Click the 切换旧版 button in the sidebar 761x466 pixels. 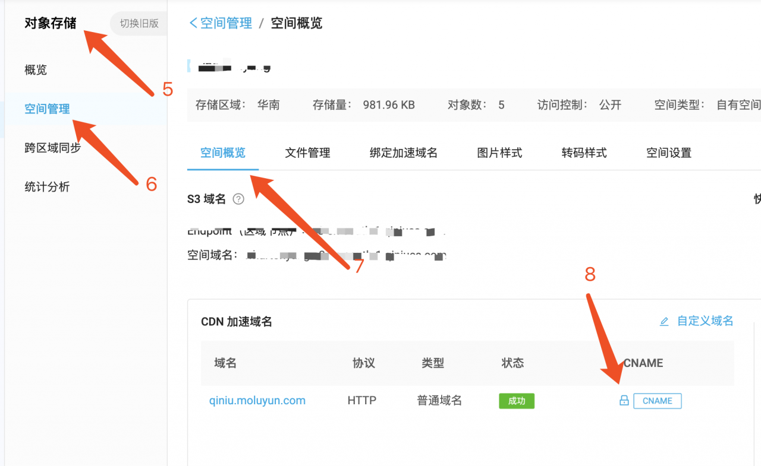pyautogui.click(x=138, y=23)
